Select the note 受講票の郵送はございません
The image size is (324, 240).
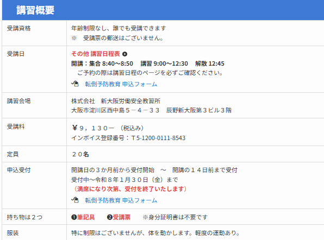coord(123,38)
